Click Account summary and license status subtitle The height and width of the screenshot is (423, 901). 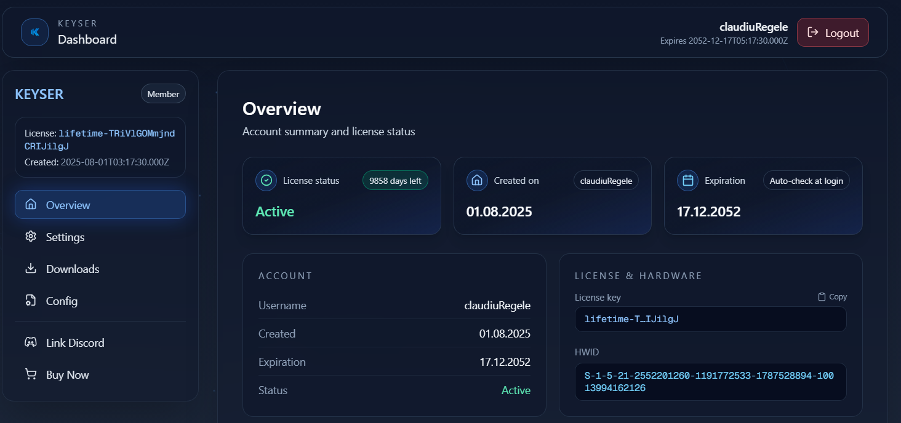329,132
